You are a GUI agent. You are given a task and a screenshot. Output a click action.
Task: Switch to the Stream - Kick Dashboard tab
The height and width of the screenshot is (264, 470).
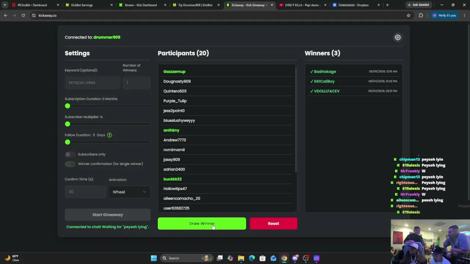[x=142, y=5]
